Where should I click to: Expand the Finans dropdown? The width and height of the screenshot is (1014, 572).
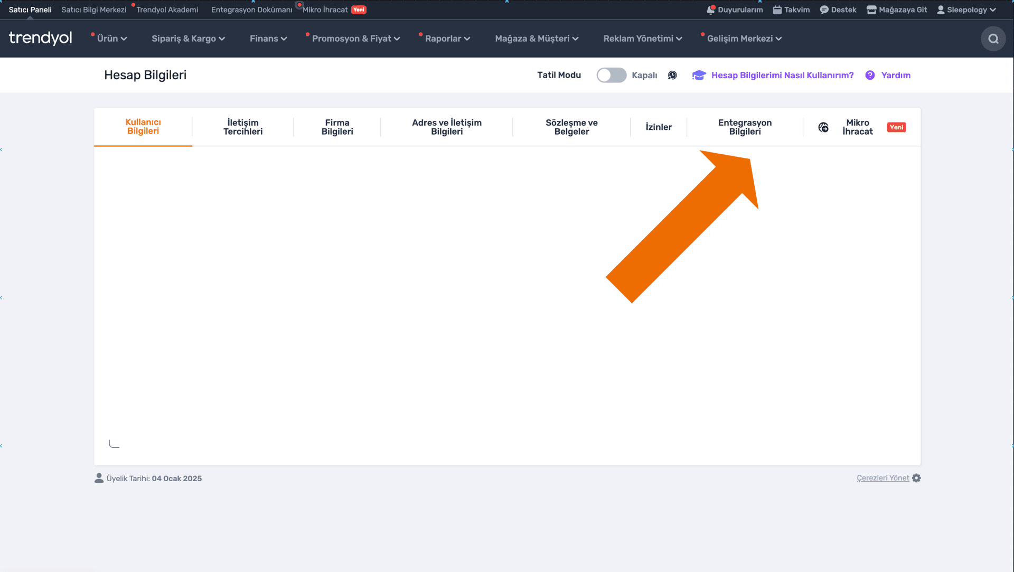[x=268, y=39]
